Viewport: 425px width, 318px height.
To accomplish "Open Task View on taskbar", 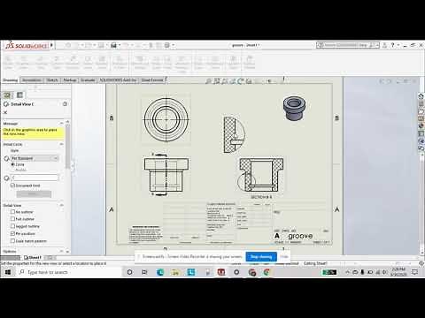I will click(x=144, y=272).
